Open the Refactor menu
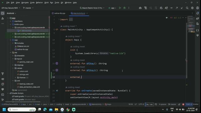The height and width of the screenshot is (113, 201). [x=39, y=3]
